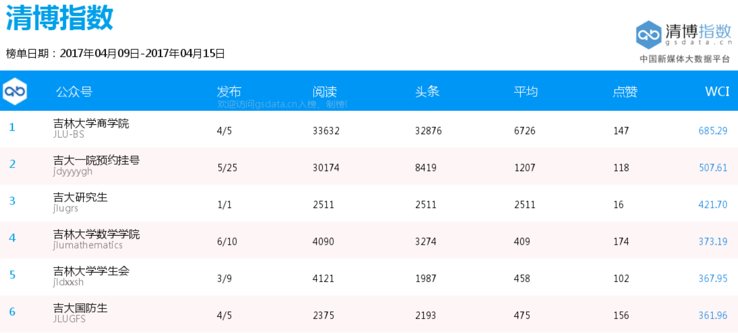
Task: Select the 公众号 column header
Action: 74,92
